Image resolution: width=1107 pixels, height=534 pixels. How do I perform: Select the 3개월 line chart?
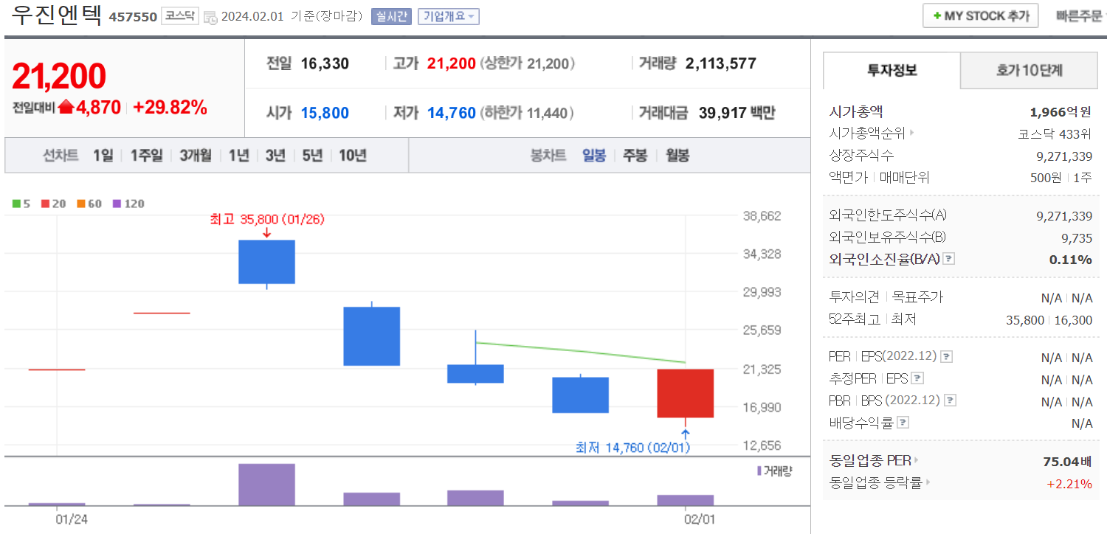click(x=196, y=156)
